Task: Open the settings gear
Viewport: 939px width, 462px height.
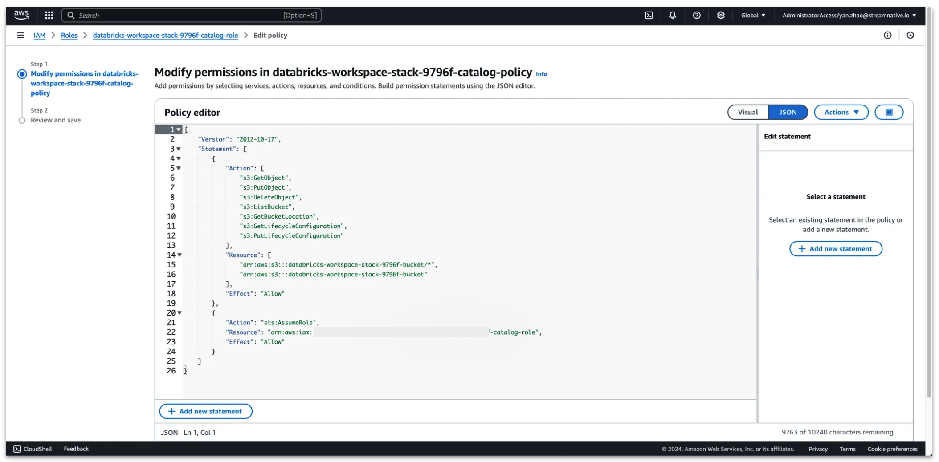Action: coord(721,15)
